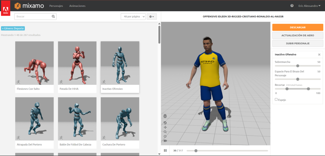Click running-man icon on Patada De MMA

pyautogui.click(x=61, y=82)
